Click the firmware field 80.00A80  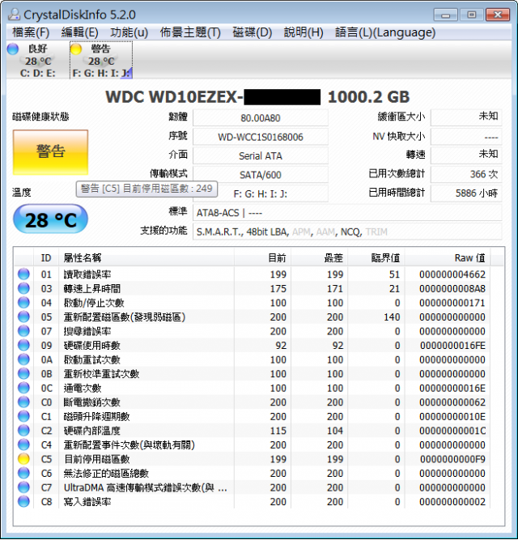[261, 118]
